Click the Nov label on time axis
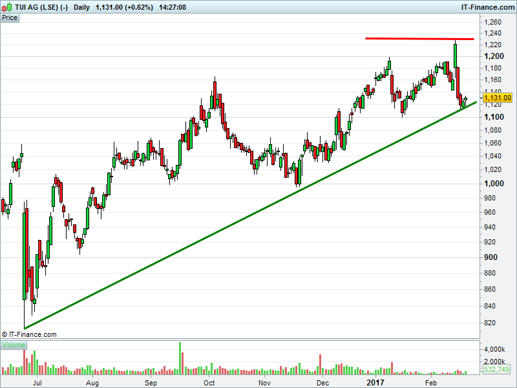This screenshot has width=517, height=388. 264,383
